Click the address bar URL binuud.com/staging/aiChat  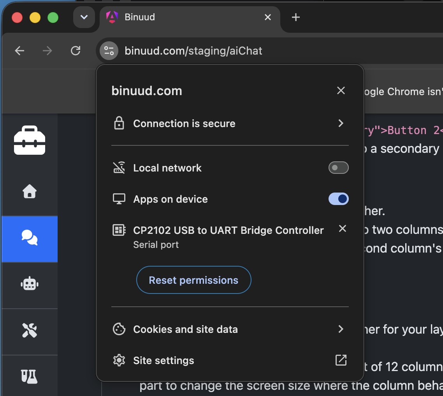(193, 51)
